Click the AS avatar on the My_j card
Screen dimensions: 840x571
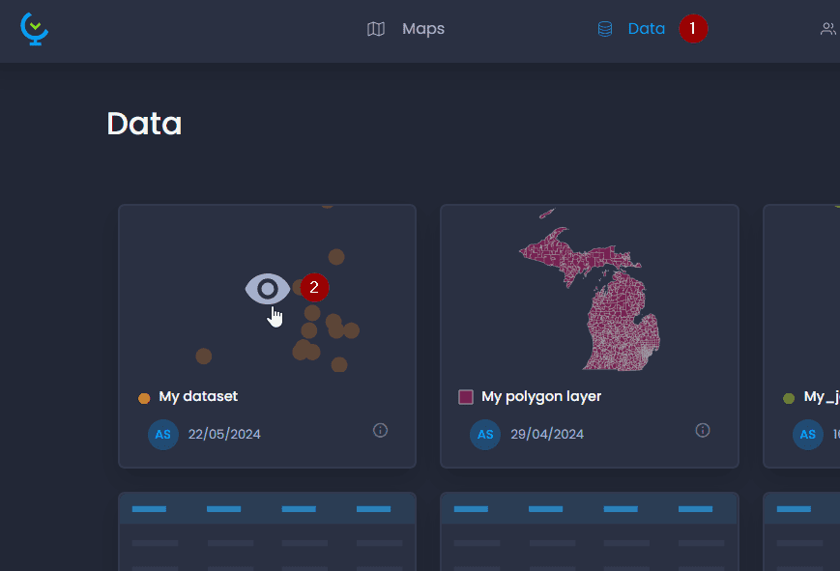coord(808,435)
